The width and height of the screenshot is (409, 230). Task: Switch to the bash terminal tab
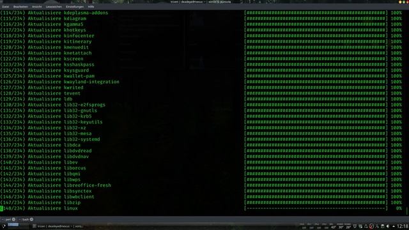pos(25,220)
